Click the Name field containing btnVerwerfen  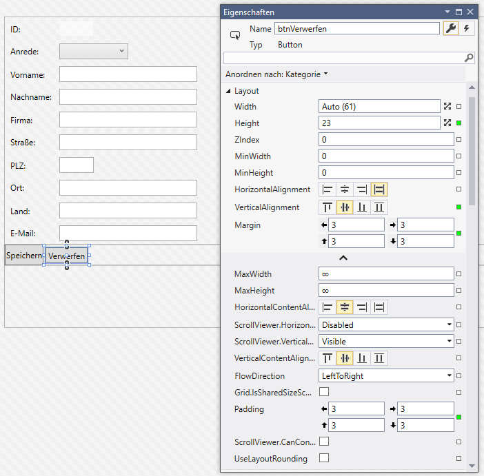(x=356, y=28)
